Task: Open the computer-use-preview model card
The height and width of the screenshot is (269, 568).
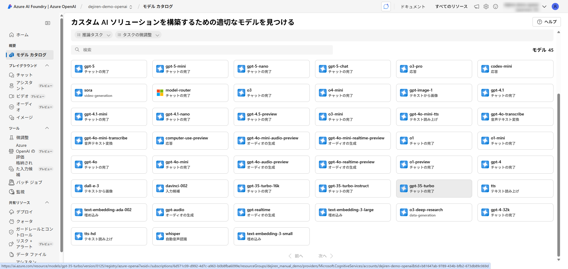Action: [x=190, y=141]
